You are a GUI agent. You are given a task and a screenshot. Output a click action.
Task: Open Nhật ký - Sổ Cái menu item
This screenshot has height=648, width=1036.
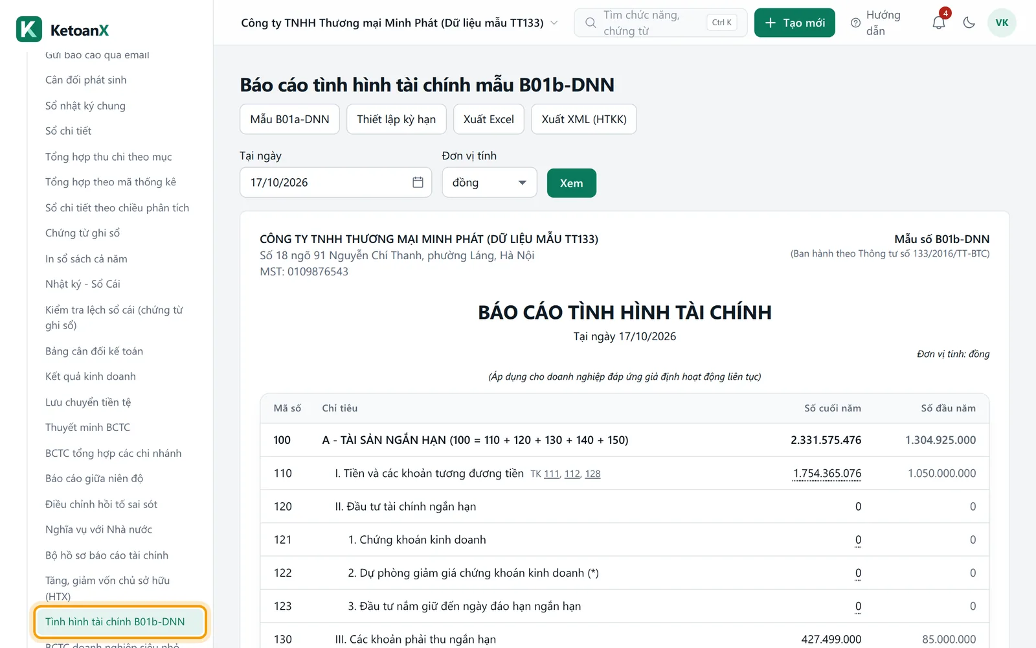click(82, 284)
